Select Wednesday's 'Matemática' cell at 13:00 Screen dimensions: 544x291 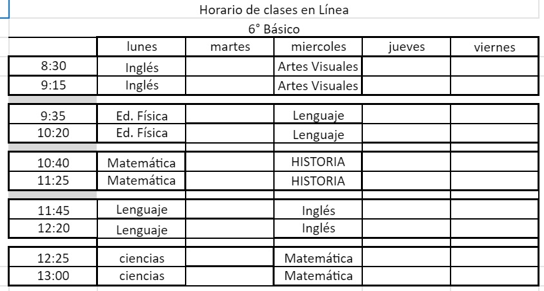coord(318,276)
